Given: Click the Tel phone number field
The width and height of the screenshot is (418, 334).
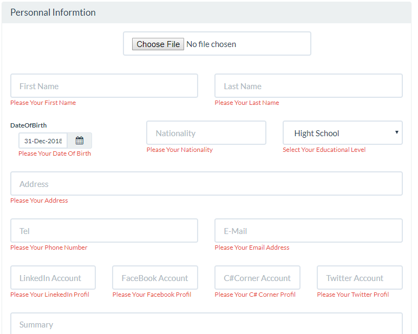Looking at the screenshot, I should [x=104, y=230].
